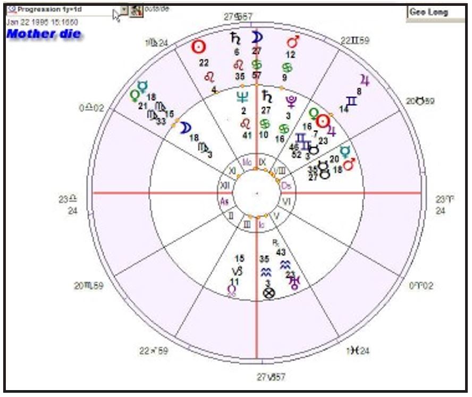Select the Ic label at the wheel bottom
Screen dimensions: 472x397
point(262,225)
